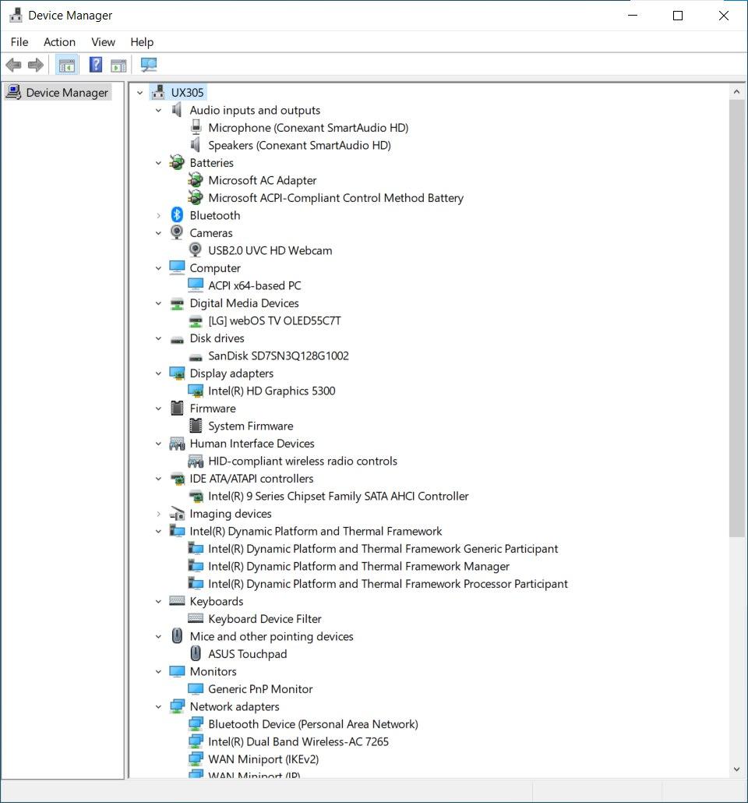Click the Mice and other pointing devices icon

(177, 636)
